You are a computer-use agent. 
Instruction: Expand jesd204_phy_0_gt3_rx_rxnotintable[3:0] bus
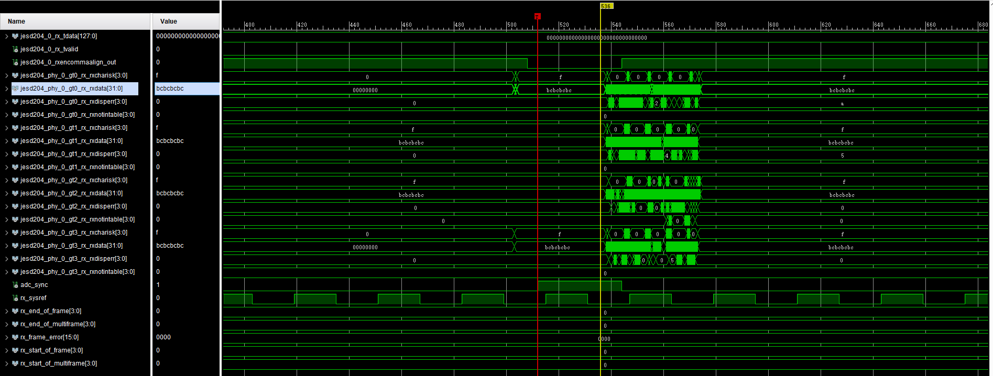coord(6,272)
